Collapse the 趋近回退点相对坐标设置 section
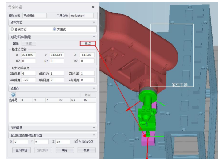The height and width of the screenshot is (161, 221). click(x=94, y=135)
